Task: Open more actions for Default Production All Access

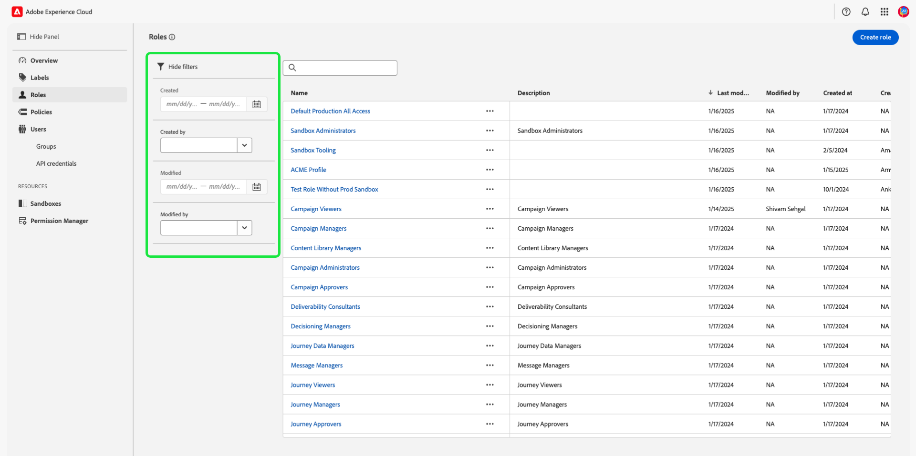Action: 490,111
